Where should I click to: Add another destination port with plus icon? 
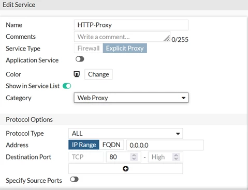pos(125,169)
